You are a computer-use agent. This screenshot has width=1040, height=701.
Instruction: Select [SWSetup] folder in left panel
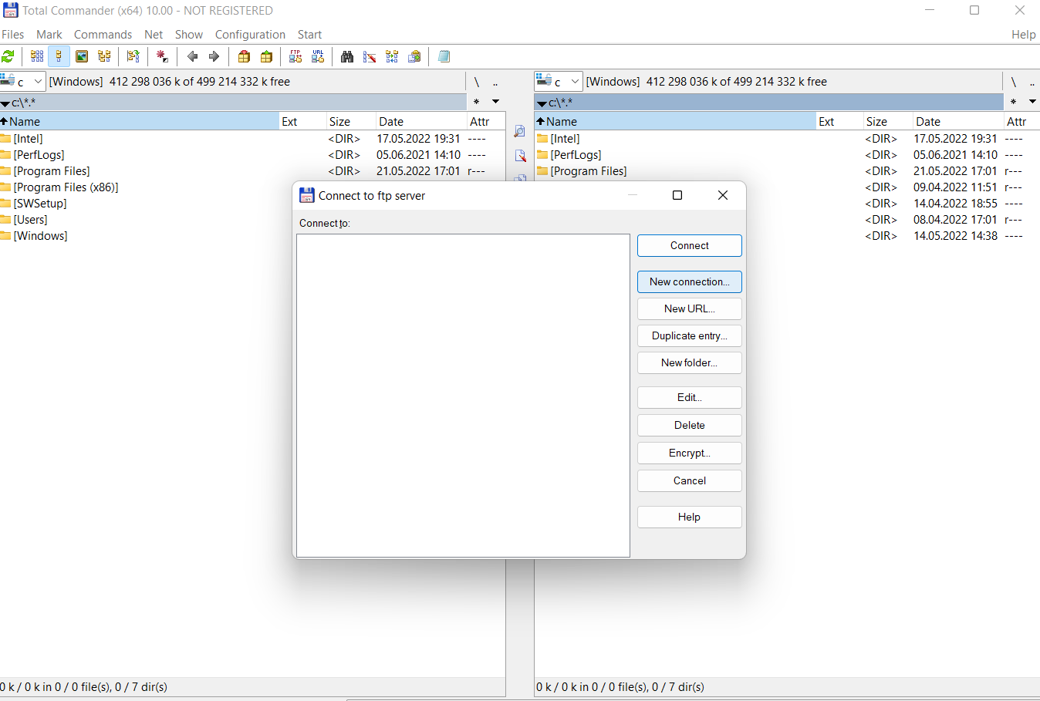pyautogui.click(x=40, y=204)
